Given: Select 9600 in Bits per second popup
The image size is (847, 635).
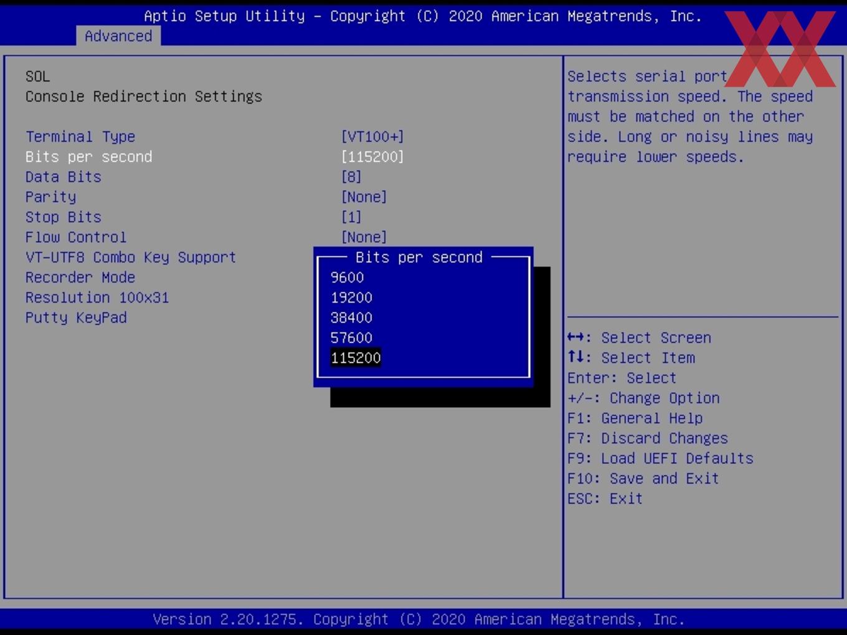Looking at the screenshot, I should point(347,278).
